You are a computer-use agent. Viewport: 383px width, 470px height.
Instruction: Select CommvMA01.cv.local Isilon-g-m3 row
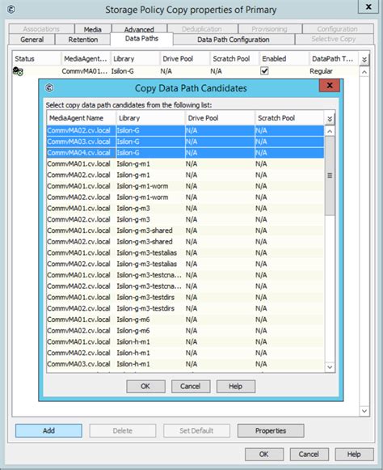click(x=185, y=209)
